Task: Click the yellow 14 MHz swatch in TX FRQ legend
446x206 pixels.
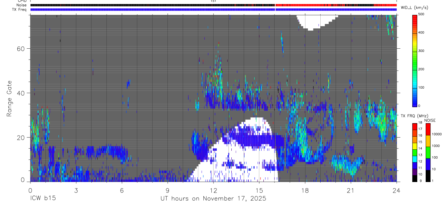Action: pos(414,146)
